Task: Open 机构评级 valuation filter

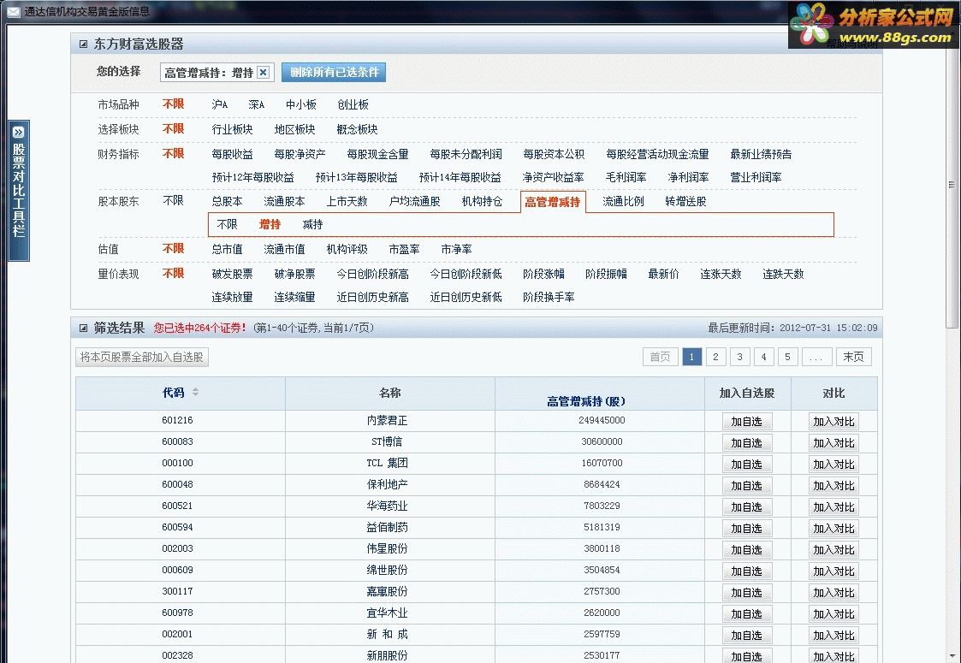Action: tap(347, 250)
